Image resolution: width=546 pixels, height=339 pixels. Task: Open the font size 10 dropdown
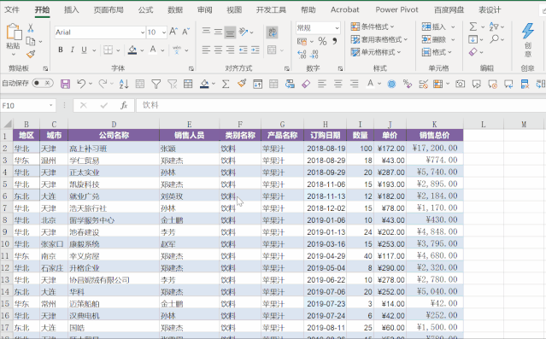click(x=164, y=32)
